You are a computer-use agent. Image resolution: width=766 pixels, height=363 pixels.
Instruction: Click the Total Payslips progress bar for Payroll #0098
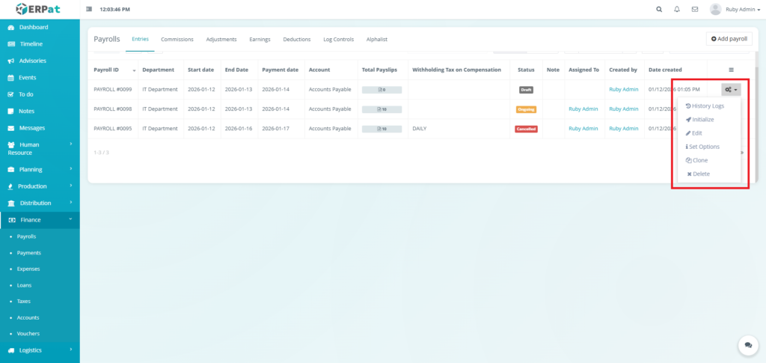click(382, 109)
